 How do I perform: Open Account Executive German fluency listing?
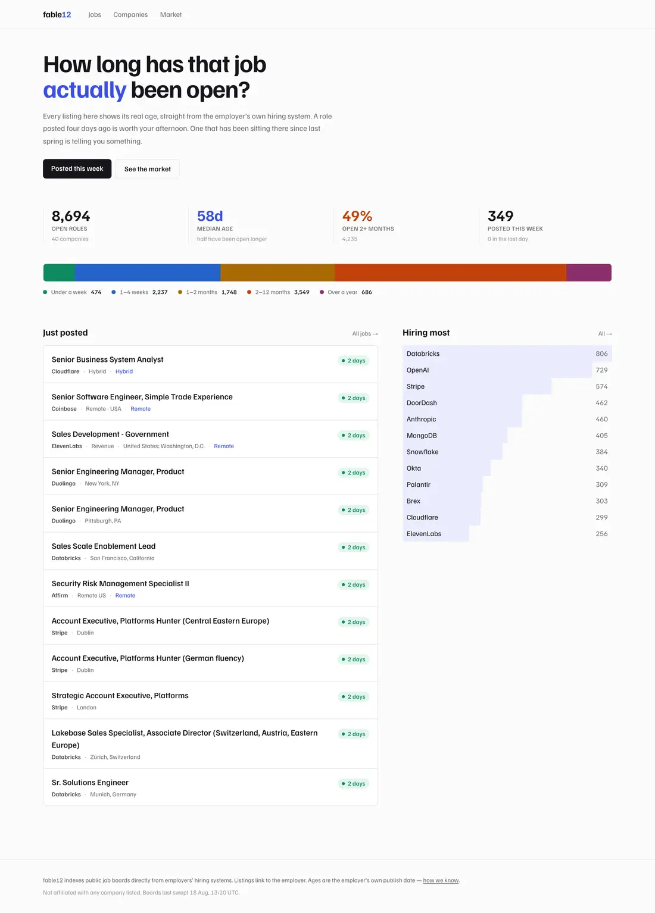(210, 664)
